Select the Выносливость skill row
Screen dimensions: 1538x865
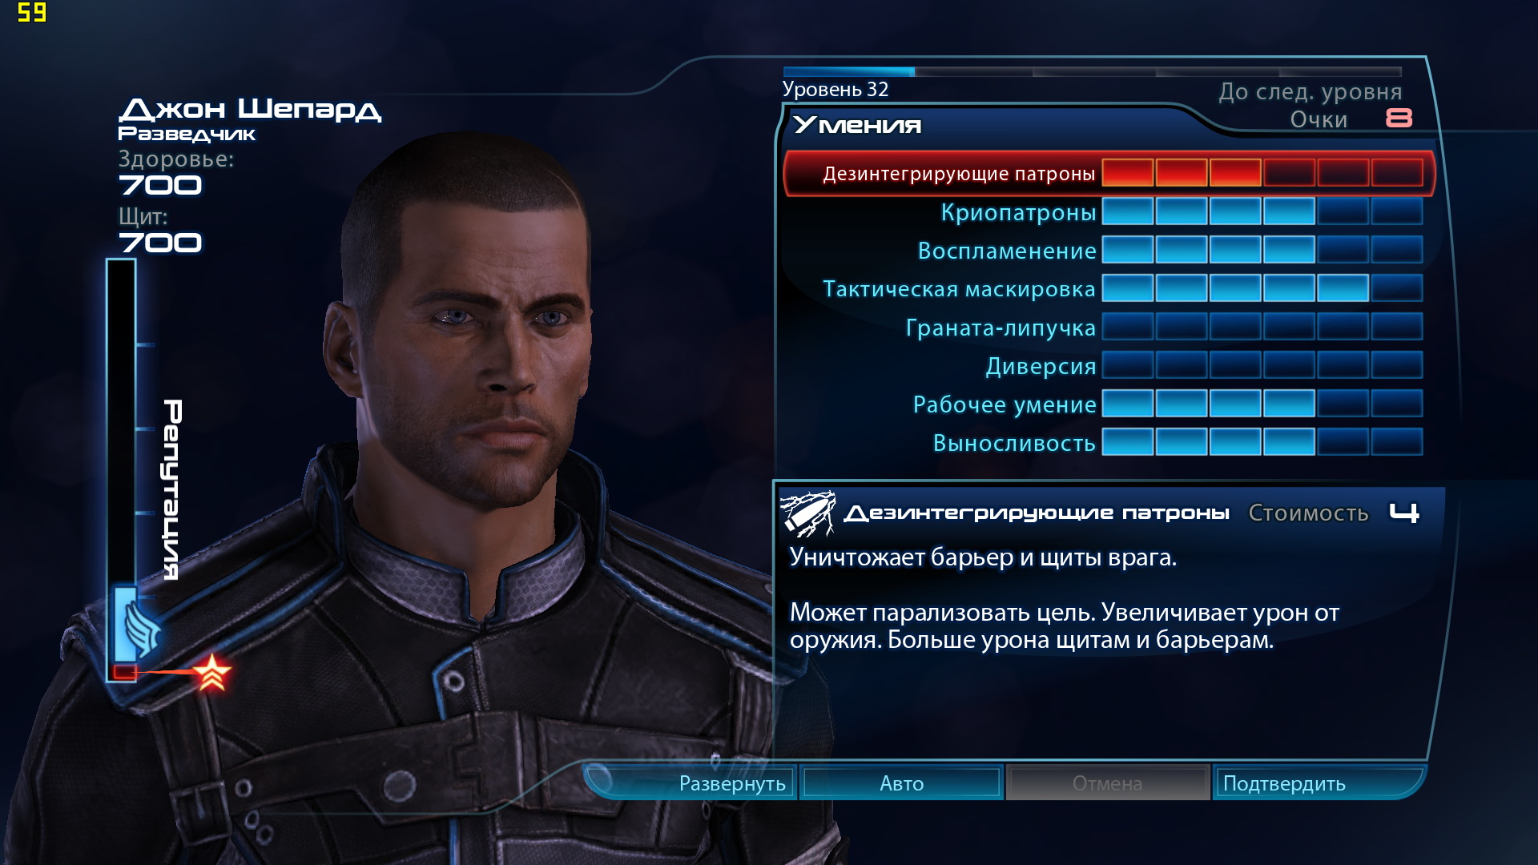(1104, 442)
